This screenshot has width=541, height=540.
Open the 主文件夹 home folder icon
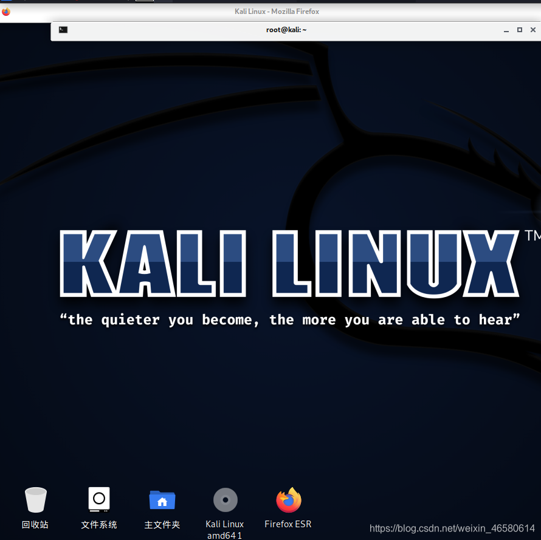click(x=162, y=500)
